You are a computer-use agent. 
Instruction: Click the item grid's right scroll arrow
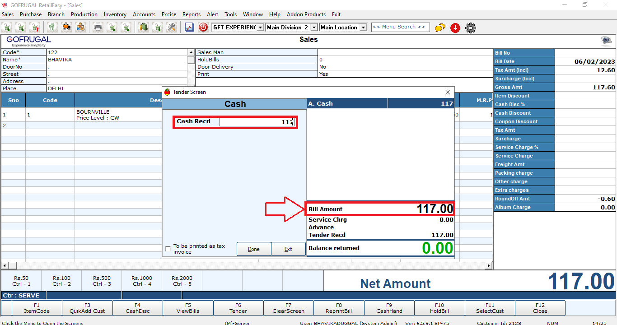(489, 265)
